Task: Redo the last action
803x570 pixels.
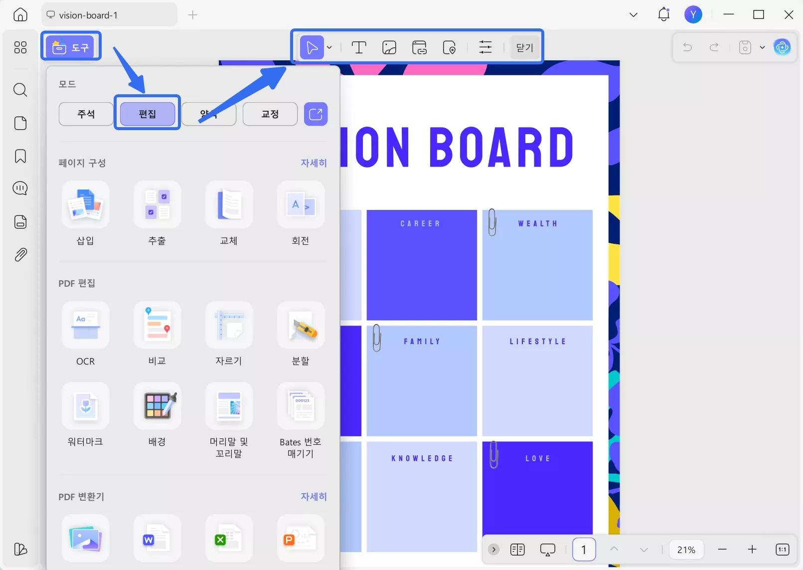Action: [714, 47]
